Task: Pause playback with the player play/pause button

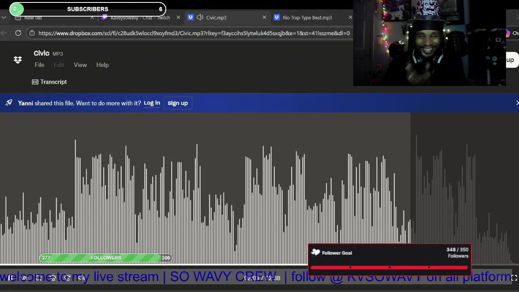Action: 10,278
